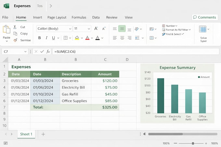Click bottom vertical align icon

129,30
